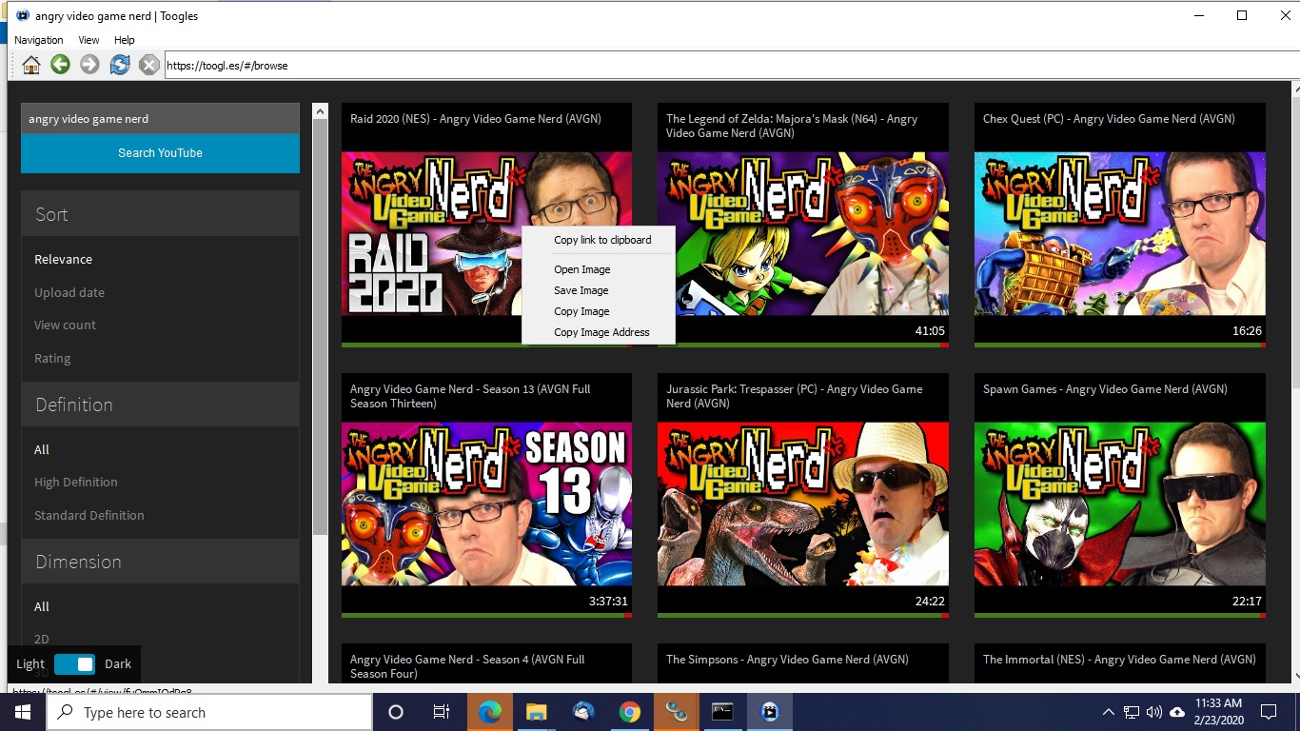Open Cortana circle icon

pyautogui.click(x=396, y=712)
